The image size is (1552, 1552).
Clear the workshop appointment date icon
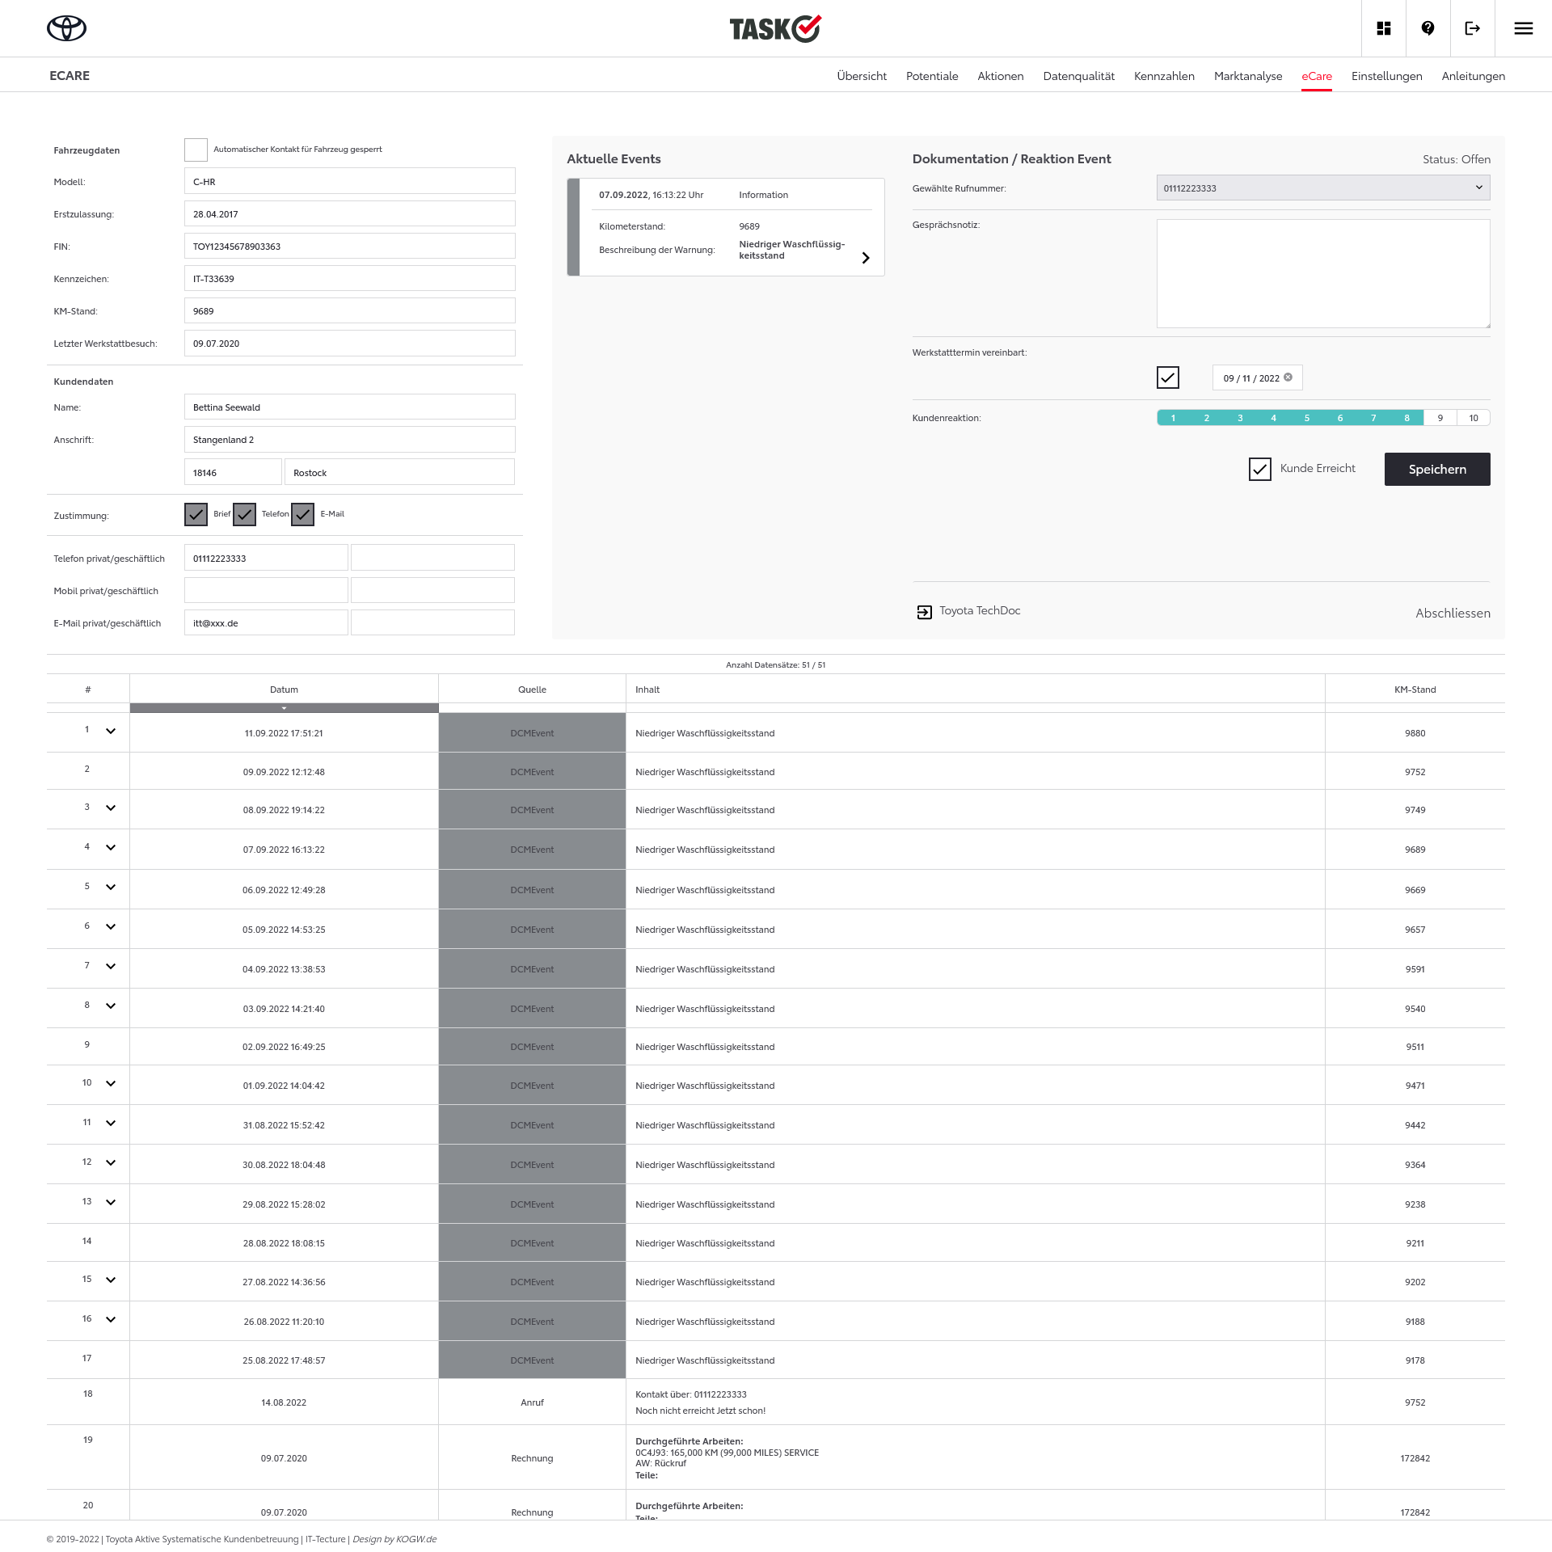[1288, 377]
